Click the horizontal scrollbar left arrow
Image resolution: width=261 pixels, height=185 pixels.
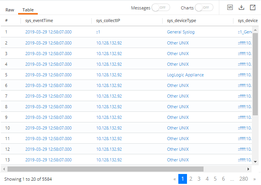coord(4,169)
